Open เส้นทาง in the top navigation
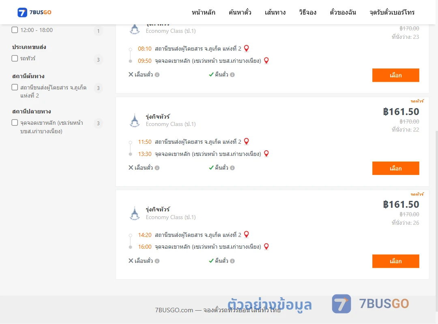The height and width of the screenshot is (324, 438). [275, 12]
